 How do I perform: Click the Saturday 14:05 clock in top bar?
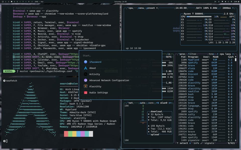[x=120, y=1]
